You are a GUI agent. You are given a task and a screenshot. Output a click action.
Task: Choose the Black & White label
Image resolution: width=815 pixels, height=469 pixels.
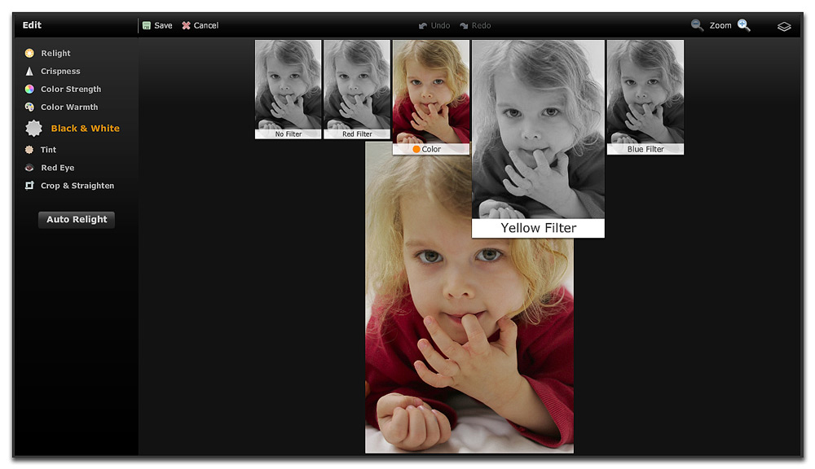(x=86, y=129)
